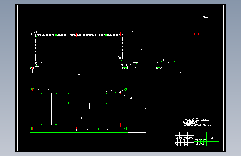Select the title block table

point(197,139)
